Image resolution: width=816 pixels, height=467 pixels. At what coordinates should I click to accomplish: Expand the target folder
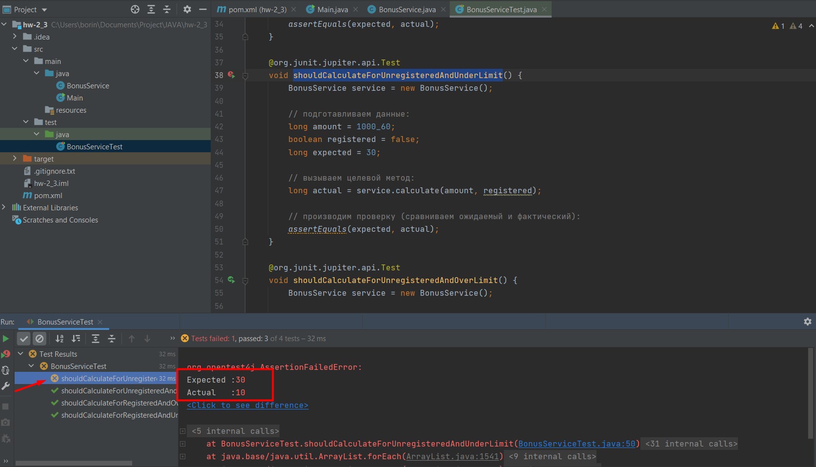pos(15,159)
